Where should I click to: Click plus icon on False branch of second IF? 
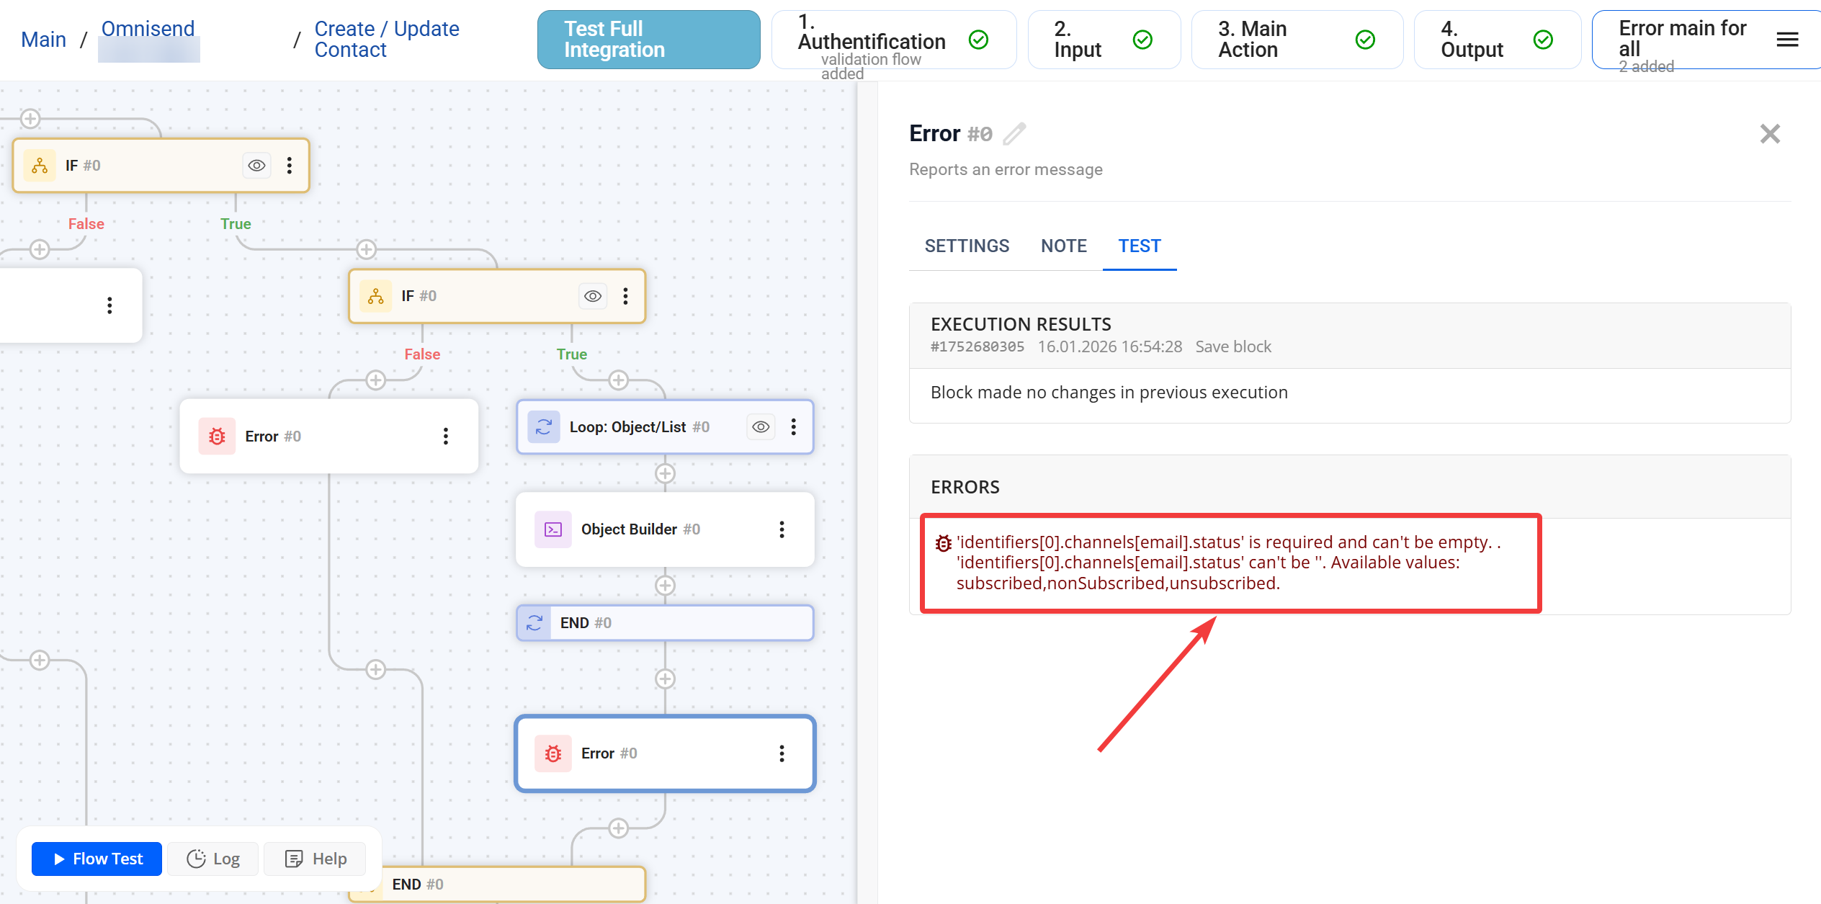point(375,380)
